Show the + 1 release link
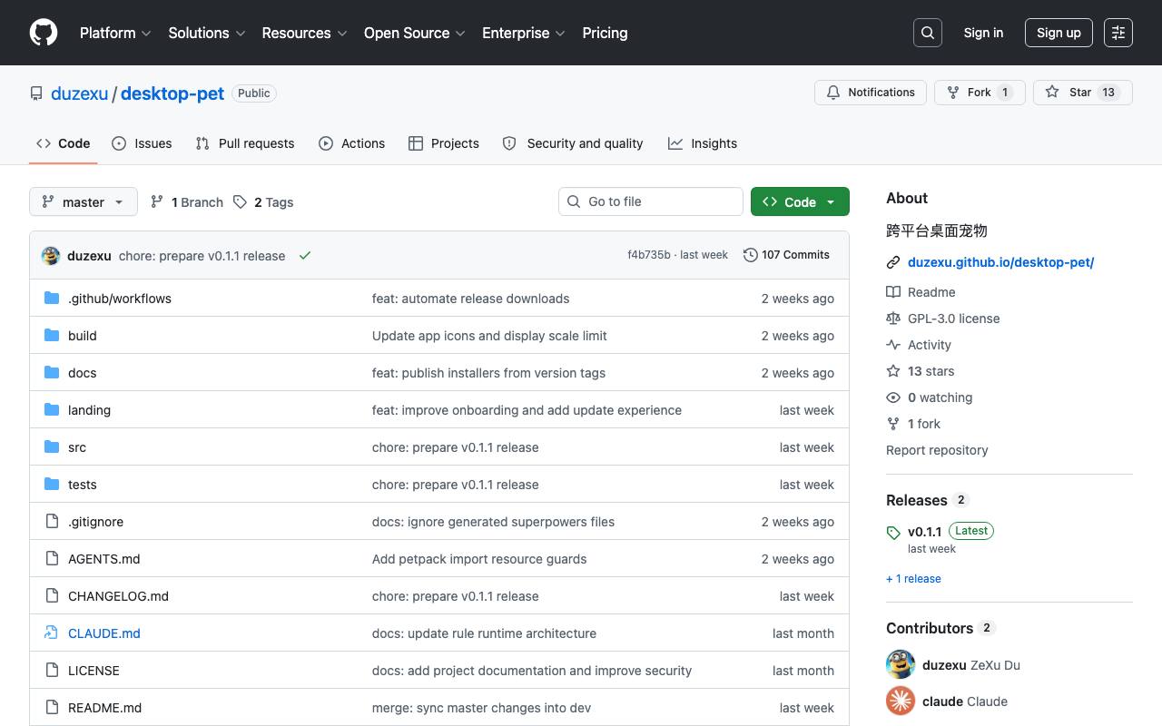The image size is (1162, 726). (x=913, y=579)
